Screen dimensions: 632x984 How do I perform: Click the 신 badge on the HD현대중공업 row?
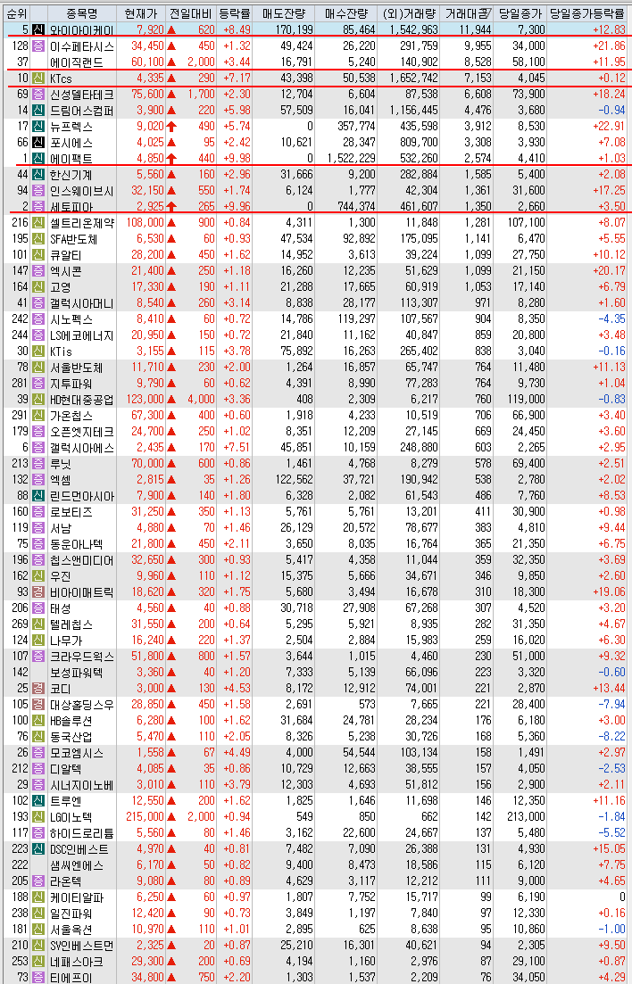pos(38,399)
